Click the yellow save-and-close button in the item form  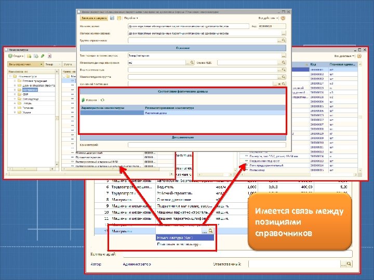[94, 18]
